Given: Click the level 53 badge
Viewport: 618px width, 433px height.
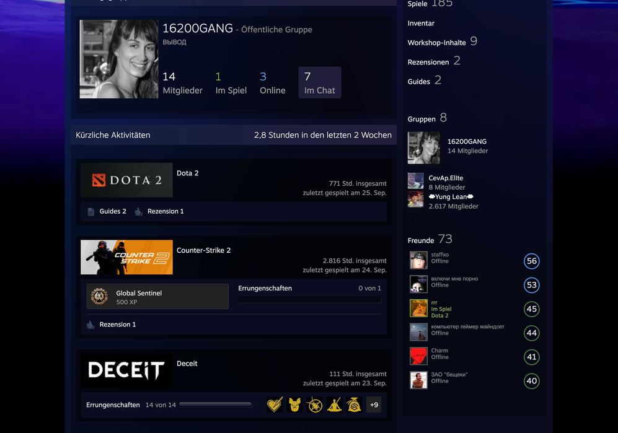Looking at the screenshot, I should pyautogui.click(x=532, y=285).
